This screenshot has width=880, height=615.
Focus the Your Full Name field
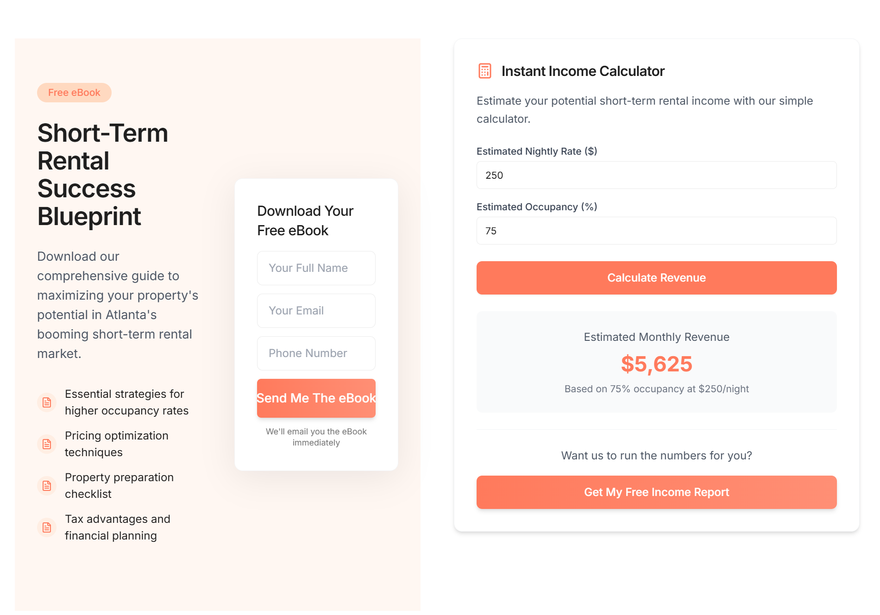[x=316, y=268]
